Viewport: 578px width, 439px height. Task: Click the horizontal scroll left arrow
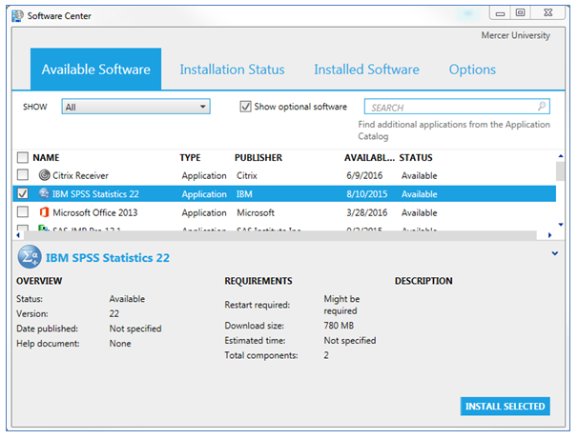pyautogui.click(x=18, y=235)
